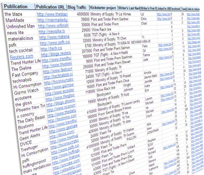Open the manmadediy URL link
This screenshot has height=175, width=204.
click(53, 20)
